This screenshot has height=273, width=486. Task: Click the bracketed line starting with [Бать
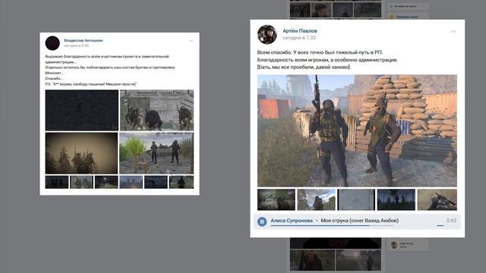(x=304, y=67)
